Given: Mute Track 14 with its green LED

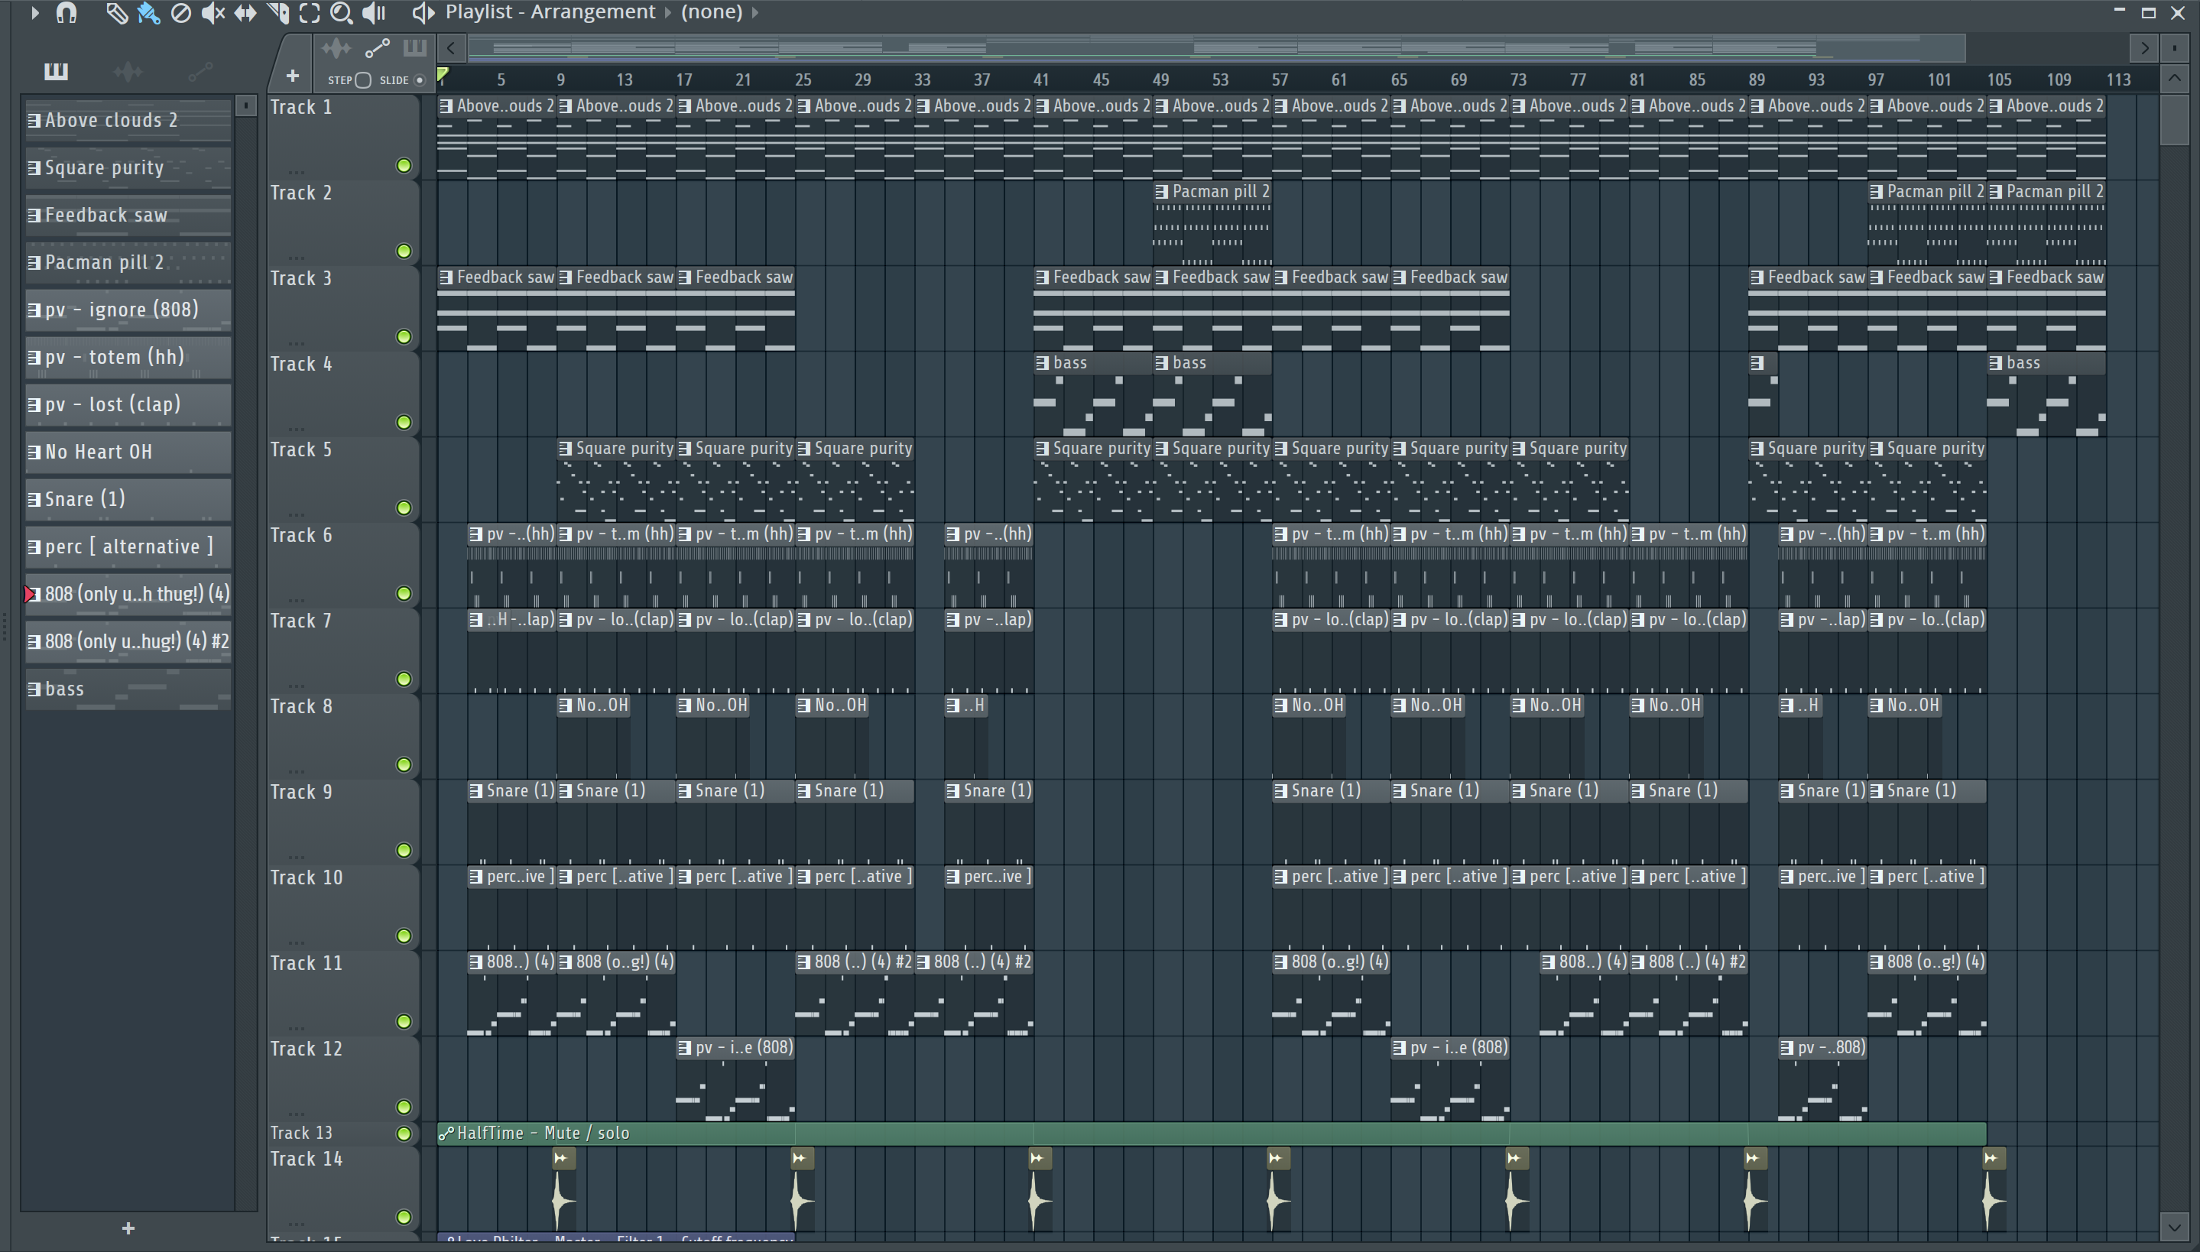Looking at the screenshot, I should (403, 1216).
